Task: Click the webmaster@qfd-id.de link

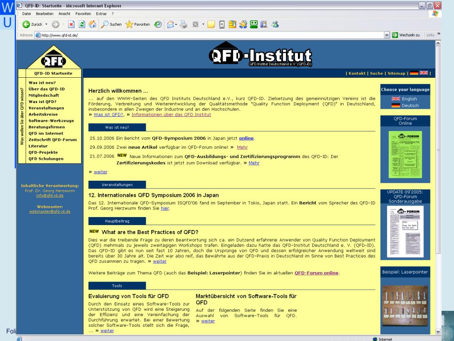Action: coord(50,211)
